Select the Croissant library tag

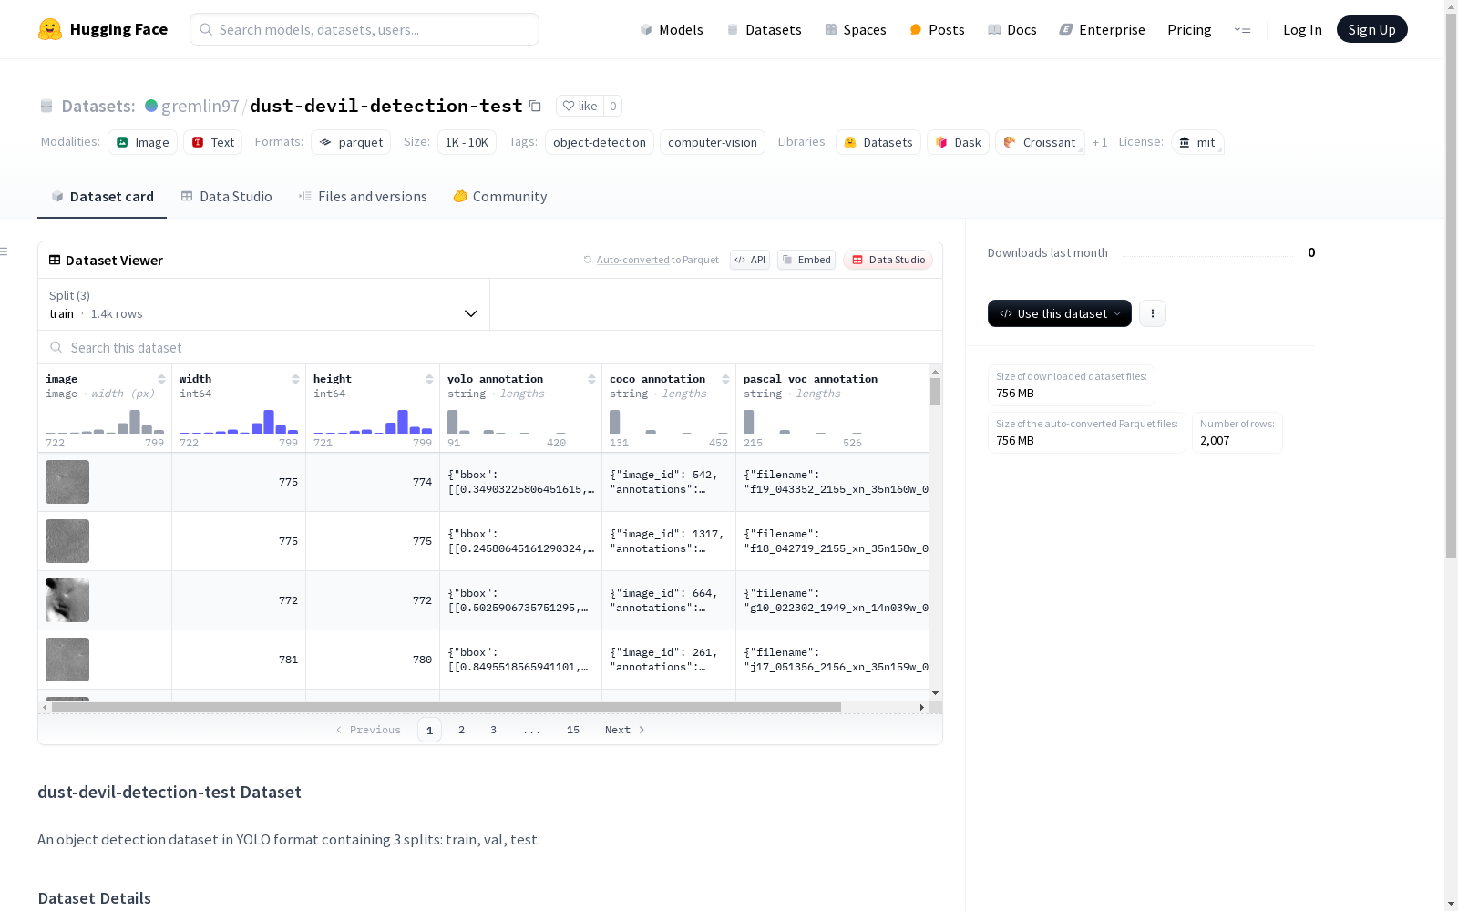coord(1040,142)
